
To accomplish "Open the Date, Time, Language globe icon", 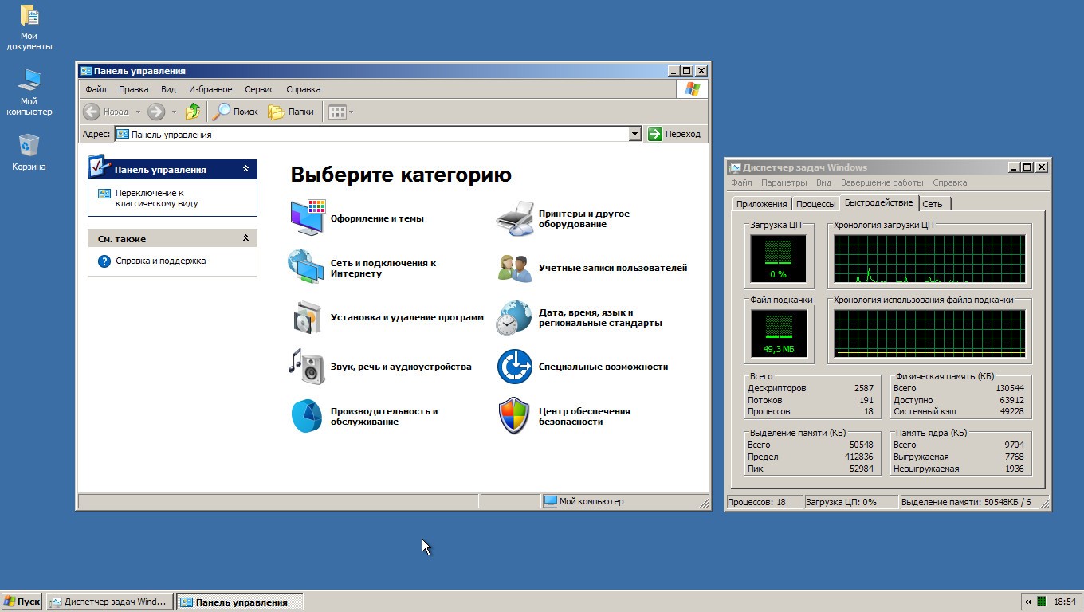I will 513,317.
